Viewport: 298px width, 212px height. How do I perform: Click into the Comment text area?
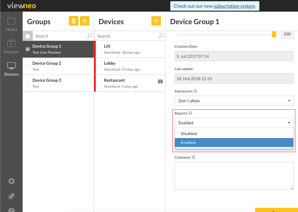click(x=234, y=176)
